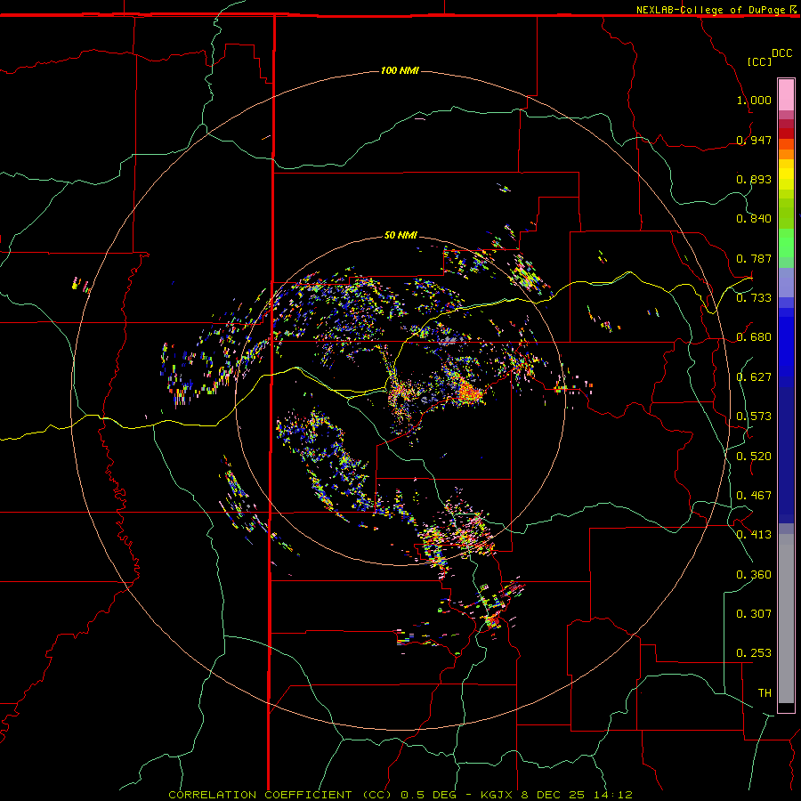Viewport: 801px width, 801px height.
Task: Click the 14:12 timestamp in caption
Action: coord(612,795)
